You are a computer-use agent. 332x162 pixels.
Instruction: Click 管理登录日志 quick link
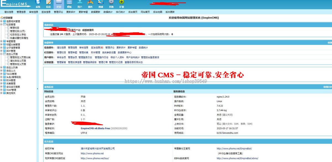(85, 57)
